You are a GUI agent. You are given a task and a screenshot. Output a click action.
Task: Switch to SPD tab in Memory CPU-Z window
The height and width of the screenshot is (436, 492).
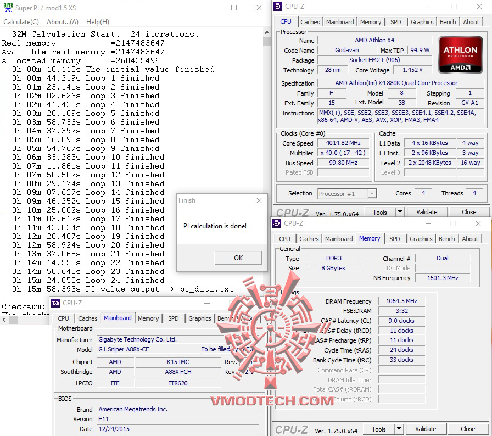395,239
